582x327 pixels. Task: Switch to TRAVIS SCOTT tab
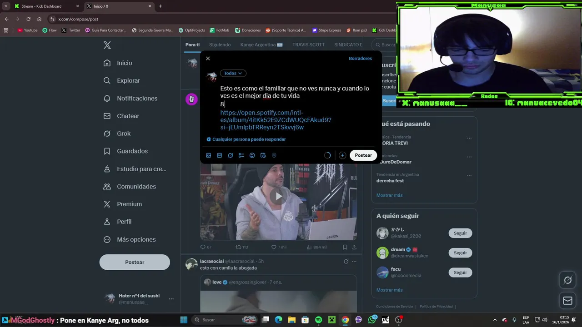(308, 45)
